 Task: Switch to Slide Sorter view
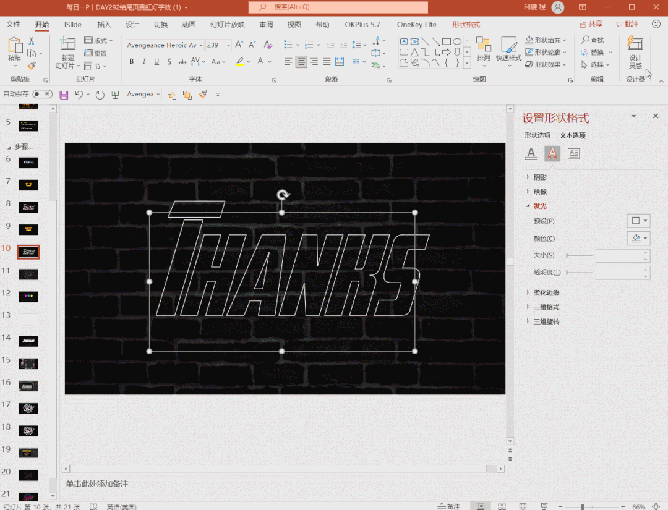(502, 506)
